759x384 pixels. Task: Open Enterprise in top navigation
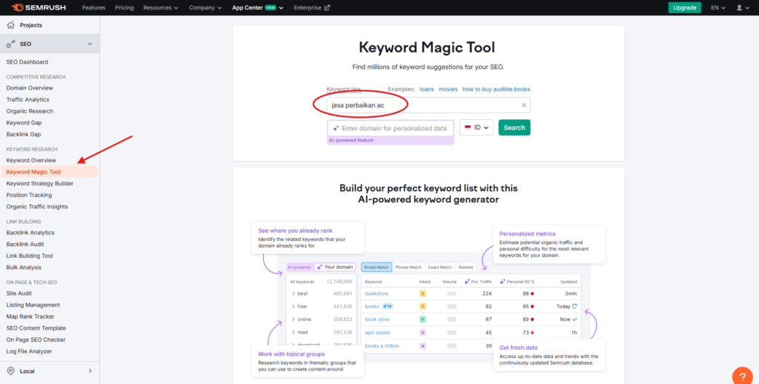tap(312, 7)
